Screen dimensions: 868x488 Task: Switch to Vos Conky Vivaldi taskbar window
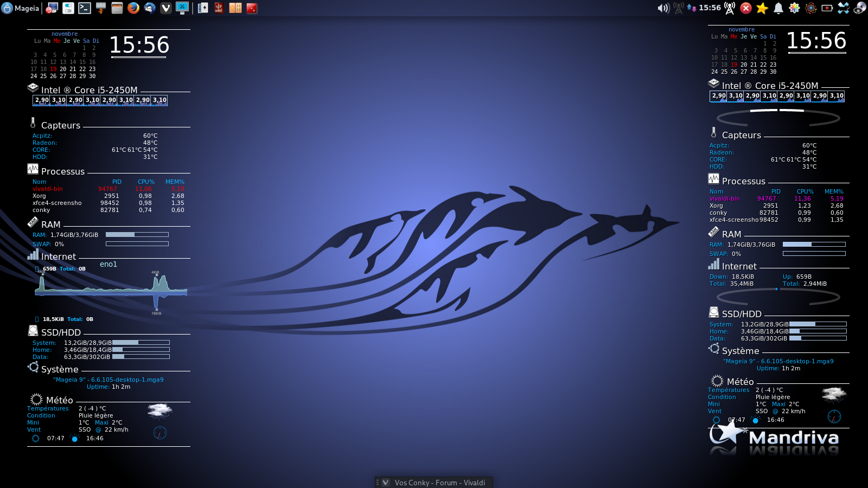(434, 483)
